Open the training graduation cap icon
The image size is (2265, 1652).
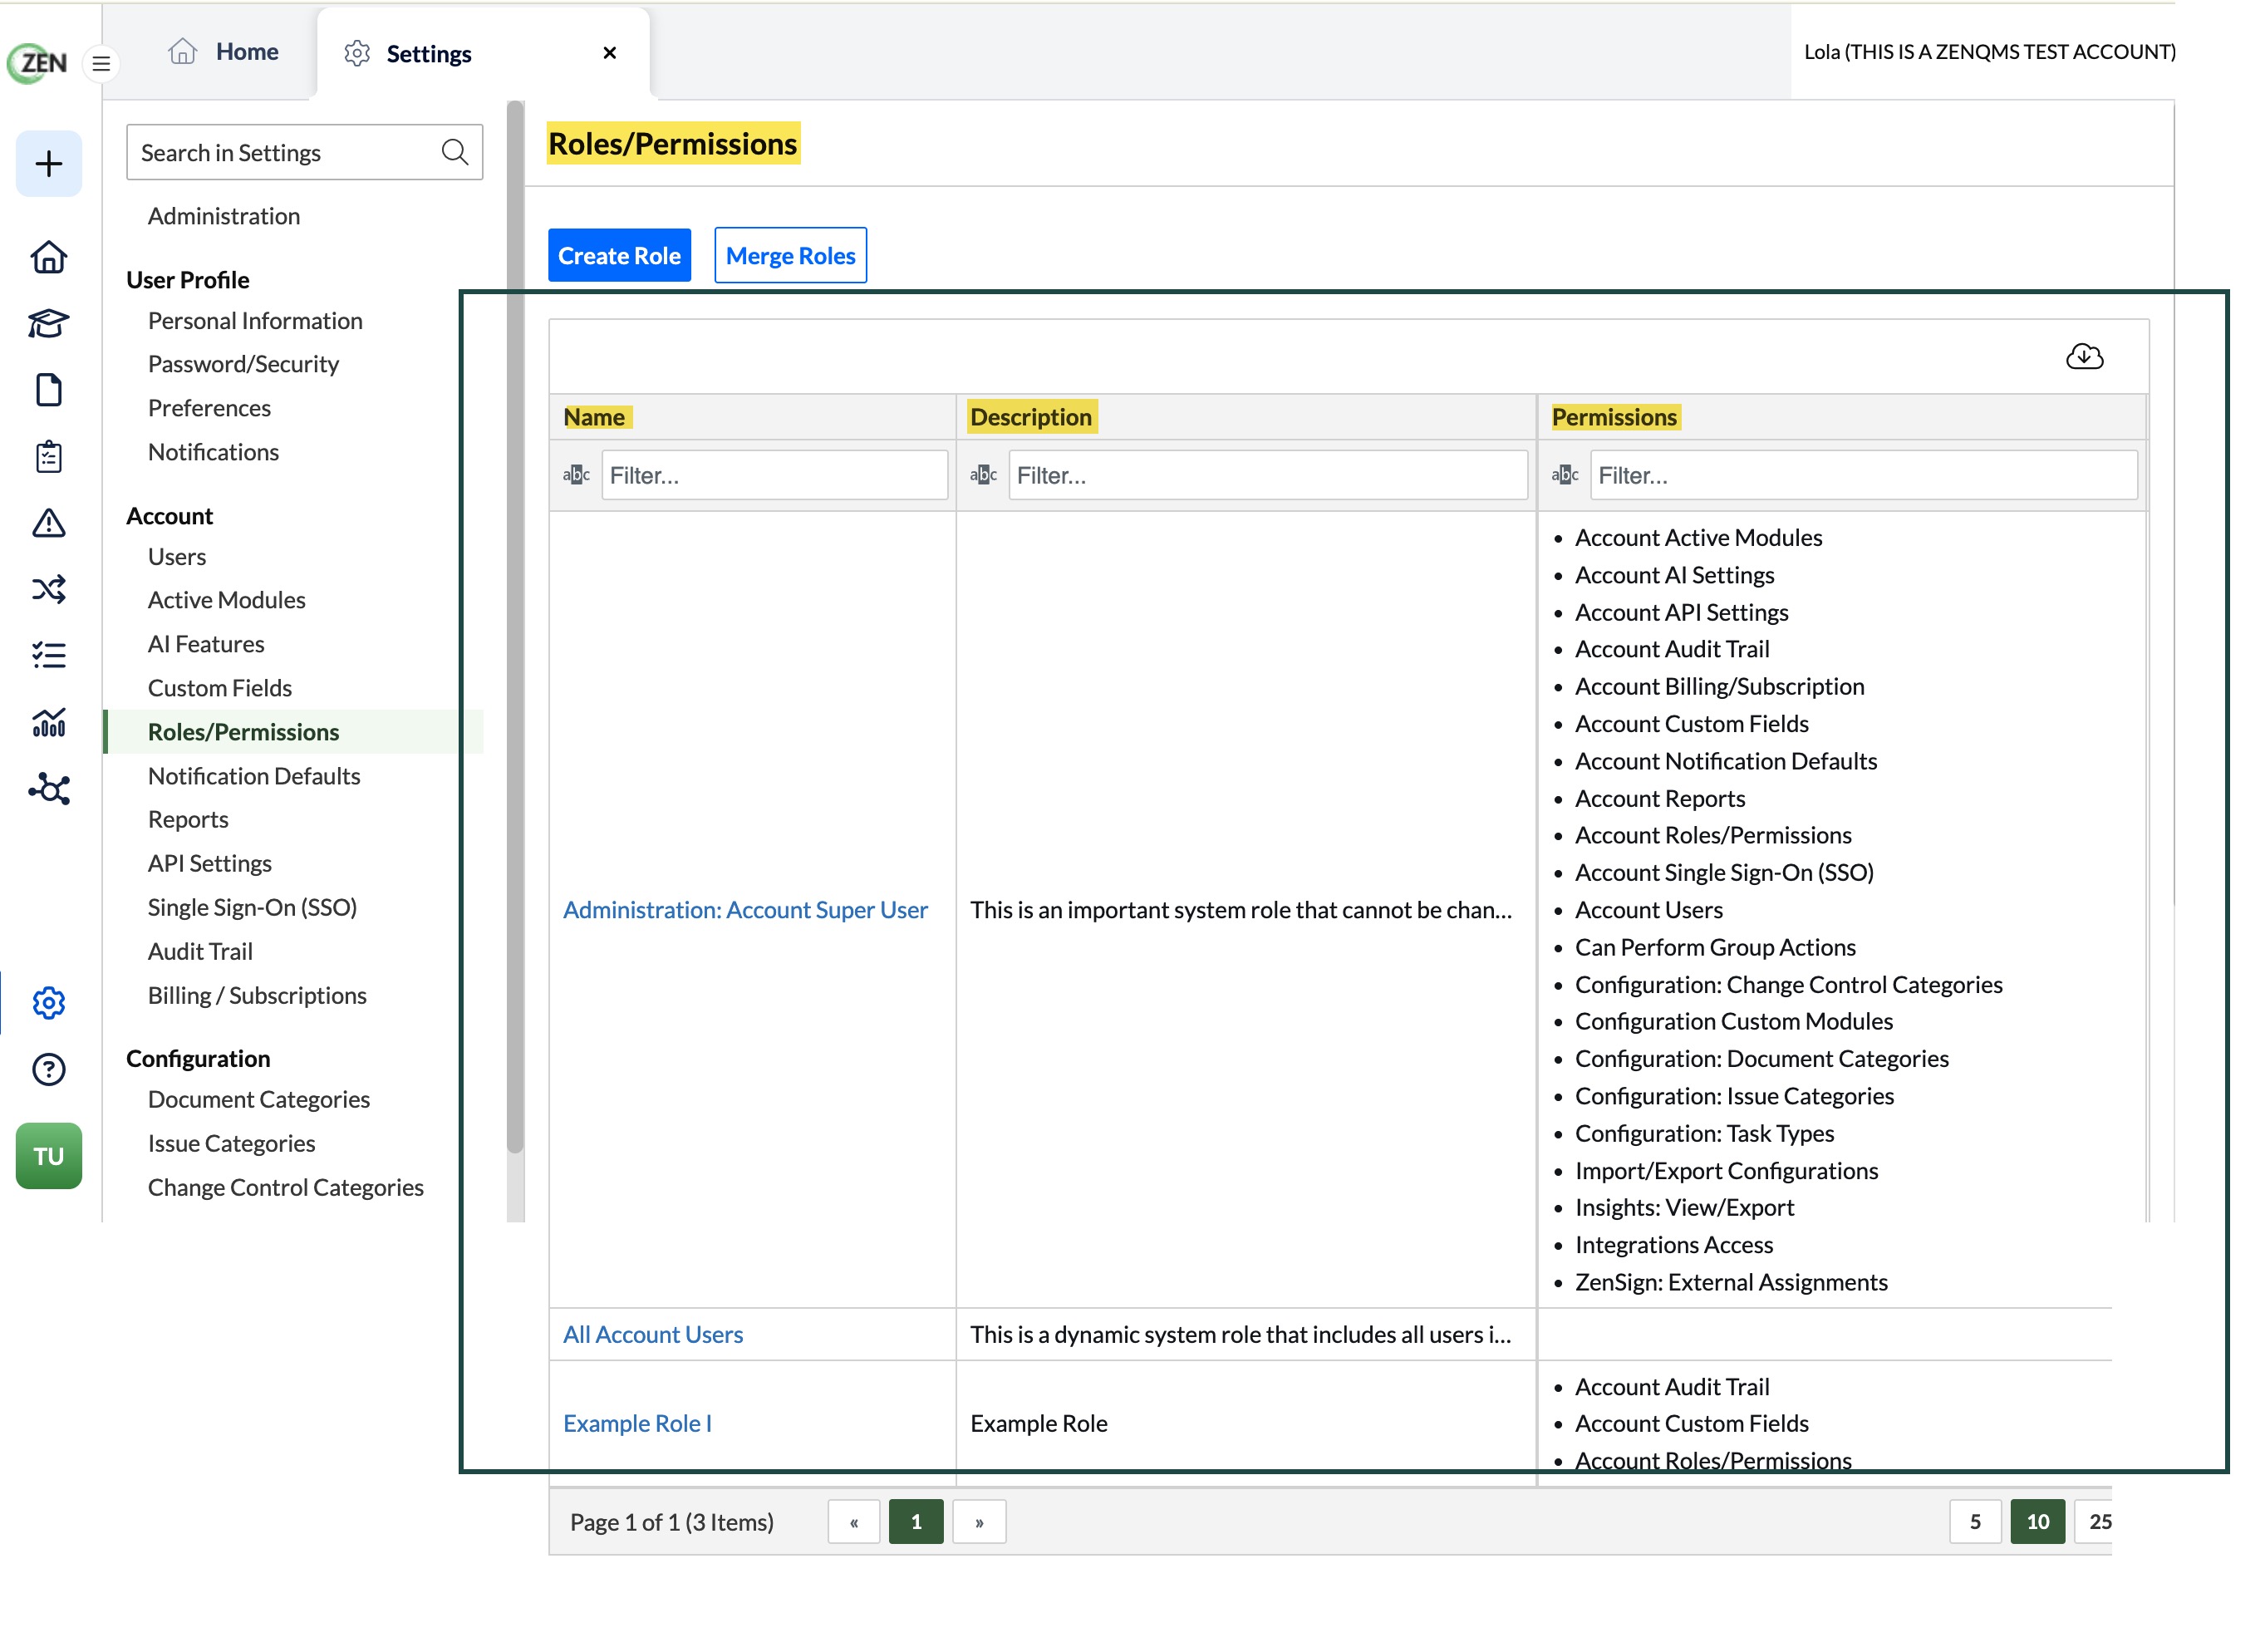pyautogui.click(x=48, y=323)
